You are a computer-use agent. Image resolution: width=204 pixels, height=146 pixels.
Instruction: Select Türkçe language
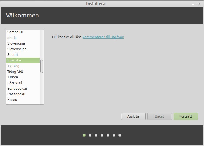pyautogui.click(x=23, y=77)
